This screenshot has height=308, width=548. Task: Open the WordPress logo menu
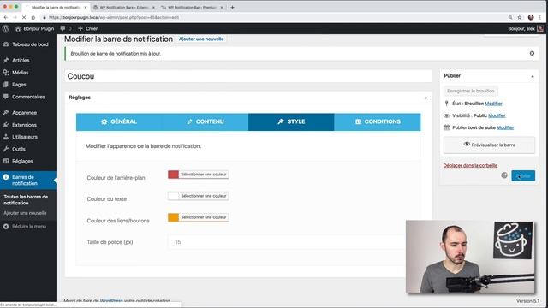pyautogui.click(x=6, y=28)
